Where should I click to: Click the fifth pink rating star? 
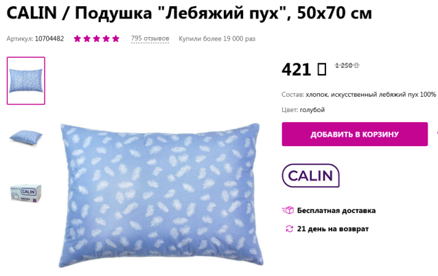pyautogui.click(x=115, y=38)
